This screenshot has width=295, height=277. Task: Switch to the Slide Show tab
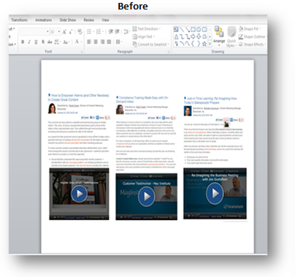point(68,20)
